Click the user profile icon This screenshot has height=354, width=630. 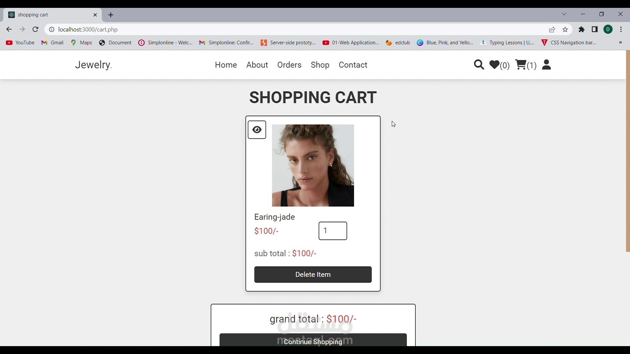(547, 65)
